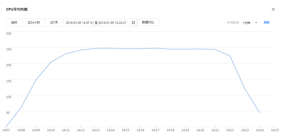Viewport: 281px width, 138px height.
Task: Expand the arrow beside 1分钟
Action: tap(256, 23)
